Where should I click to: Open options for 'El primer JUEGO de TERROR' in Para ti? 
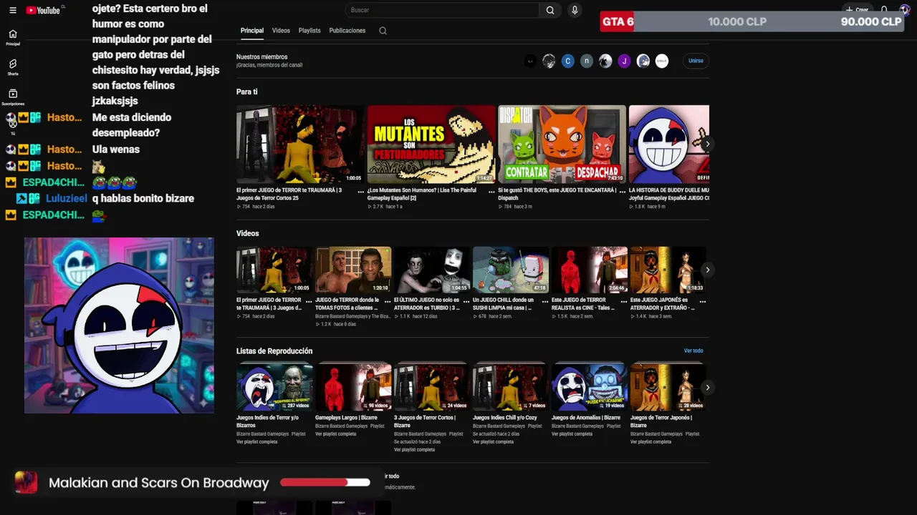pyautogui.click(x=361, y=192)
